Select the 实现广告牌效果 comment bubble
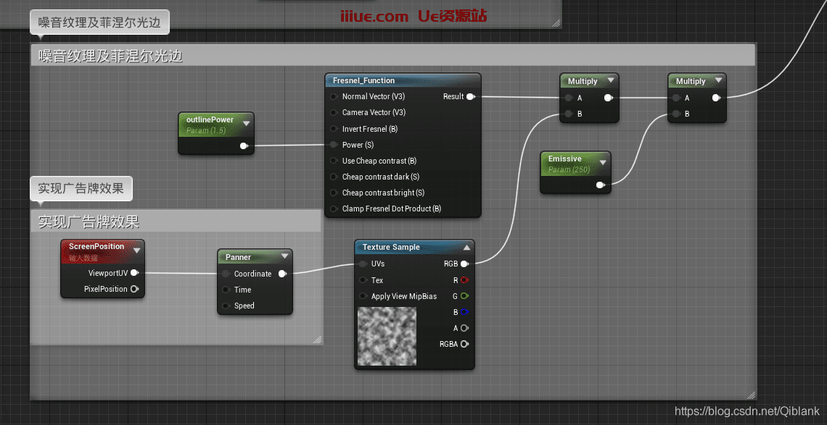The image size is (827, 425). tap(81, 189)
